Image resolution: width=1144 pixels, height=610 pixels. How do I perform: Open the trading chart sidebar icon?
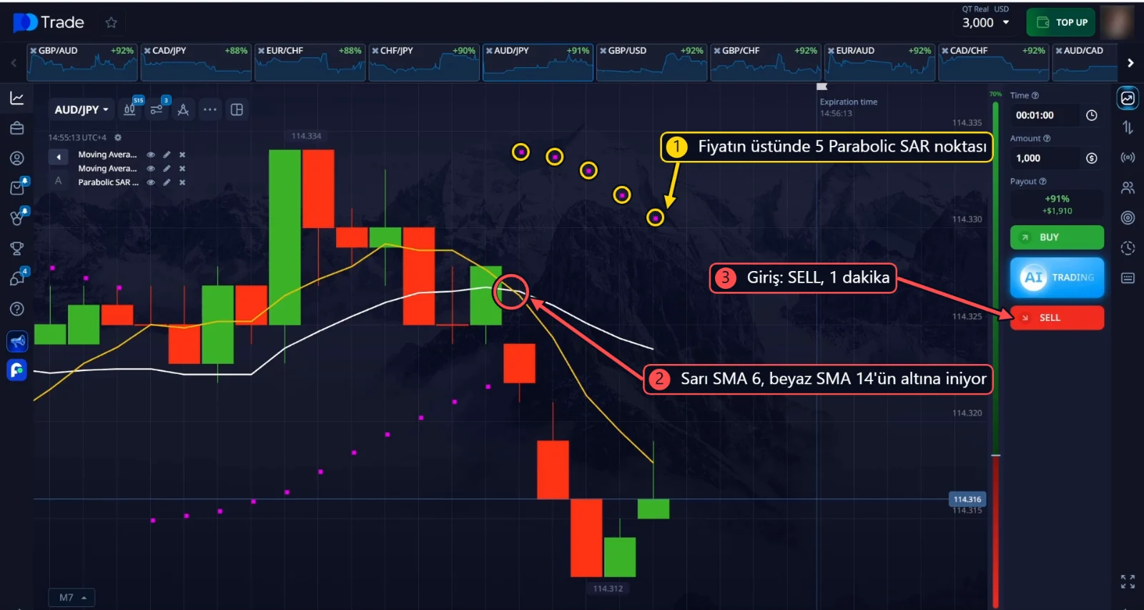[17, 98]
